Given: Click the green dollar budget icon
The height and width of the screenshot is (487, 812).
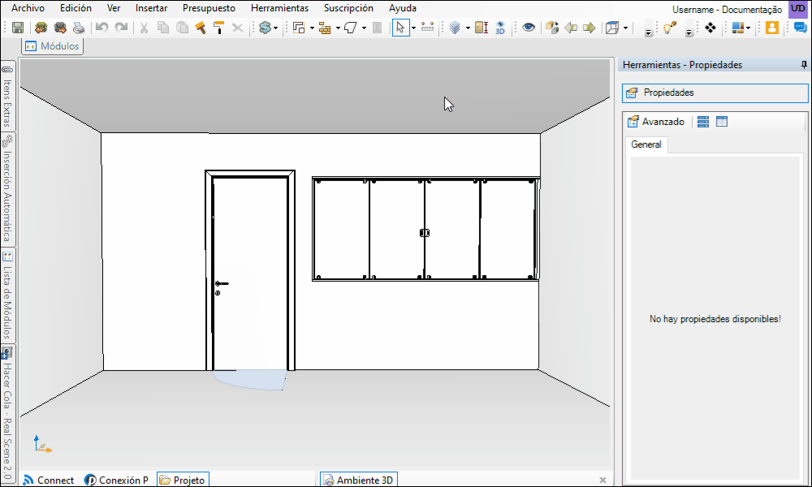Looking at the screenshot, I should [x=265, y=28].
